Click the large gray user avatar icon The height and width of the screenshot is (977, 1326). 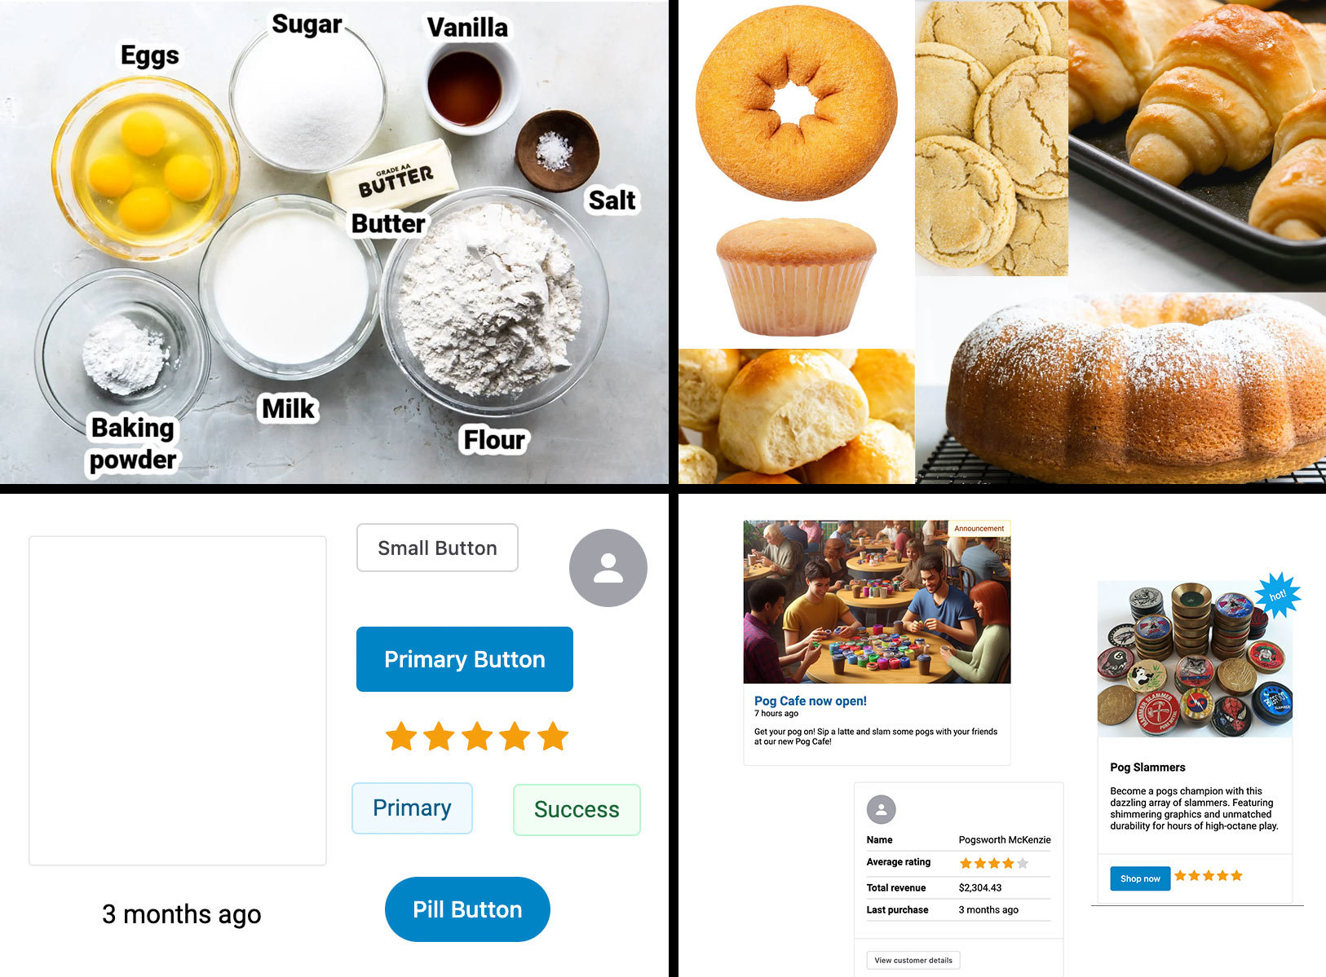pos(608,568)
